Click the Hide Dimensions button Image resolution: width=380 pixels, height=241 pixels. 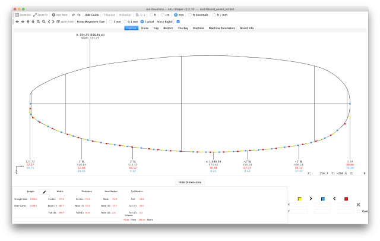[x=190, y=182]
